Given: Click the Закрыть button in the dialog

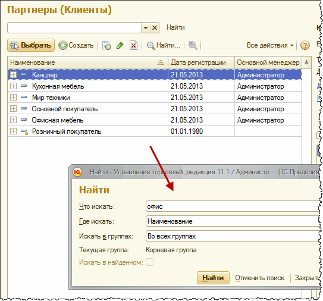Looking at the screenshot, I should 307,278.
